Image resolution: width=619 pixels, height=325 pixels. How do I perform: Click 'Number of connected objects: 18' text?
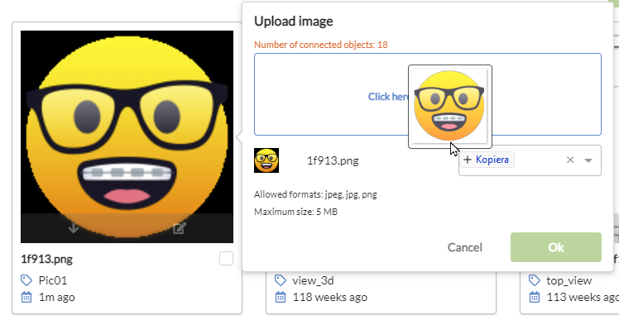[321, 45]
